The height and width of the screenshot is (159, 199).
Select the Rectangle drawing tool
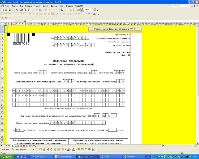(37, 149)
